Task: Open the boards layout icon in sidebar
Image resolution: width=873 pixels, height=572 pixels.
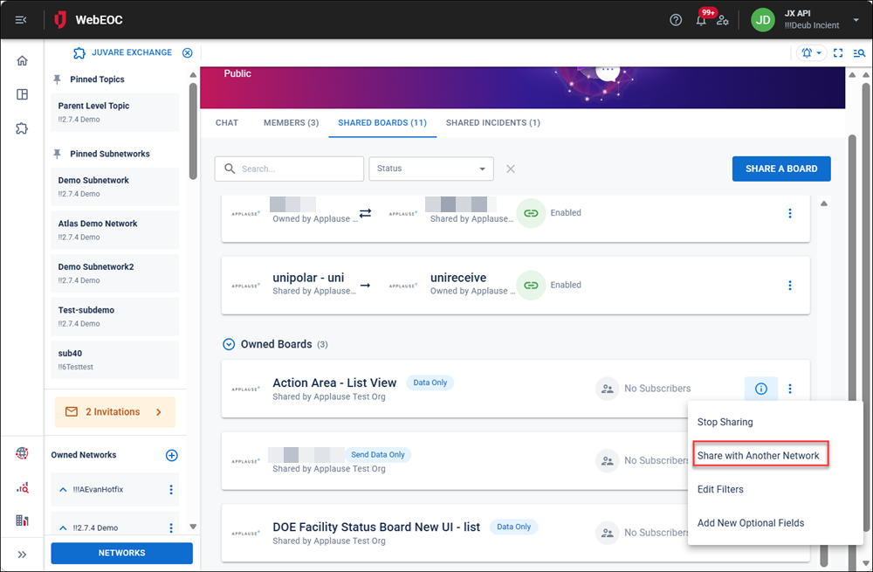Action: pyautogui.click(x=23, y=94)
